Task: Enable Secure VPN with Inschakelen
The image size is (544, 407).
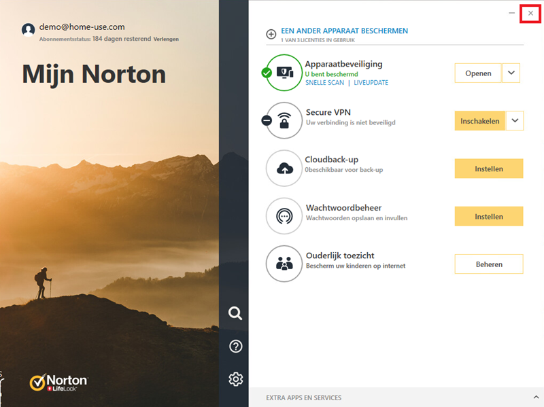Action: click(x=479, y=121)
